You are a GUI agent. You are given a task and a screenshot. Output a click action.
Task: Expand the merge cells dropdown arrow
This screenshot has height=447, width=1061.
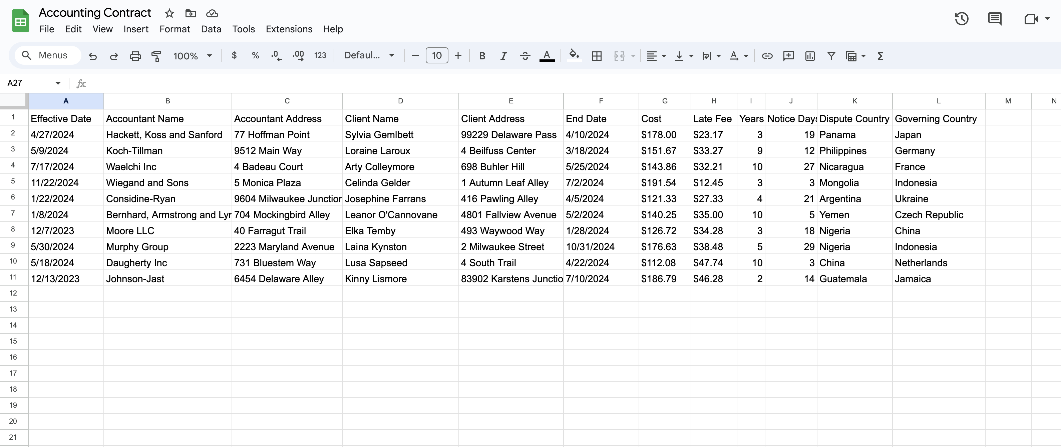pos(633,56)
